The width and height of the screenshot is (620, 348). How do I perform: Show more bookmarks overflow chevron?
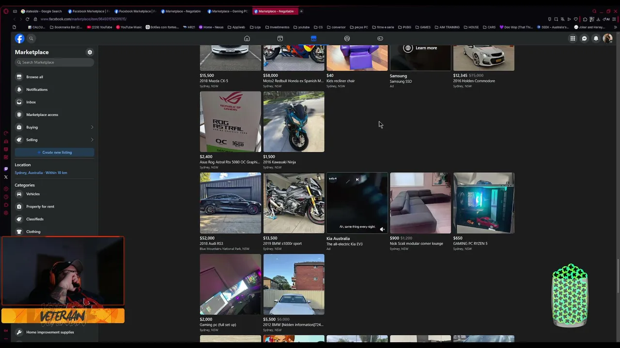tap(615, 27)
